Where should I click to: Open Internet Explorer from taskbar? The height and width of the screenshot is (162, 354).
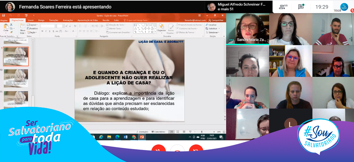point(101,137)
